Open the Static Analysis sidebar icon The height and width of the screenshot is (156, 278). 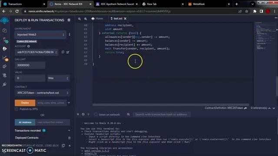click(x=5, y=58)
